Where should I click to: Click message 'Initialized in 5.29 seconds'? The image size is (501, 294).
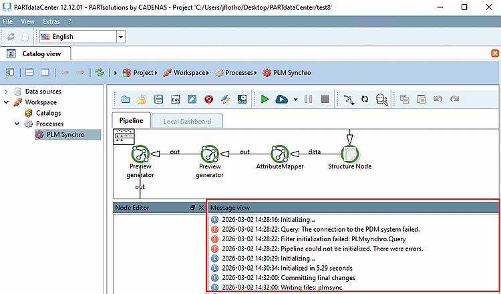(317, 268)
